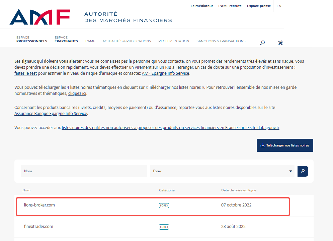
Task: Click the Nom search input field
Action: pos(84,171)
